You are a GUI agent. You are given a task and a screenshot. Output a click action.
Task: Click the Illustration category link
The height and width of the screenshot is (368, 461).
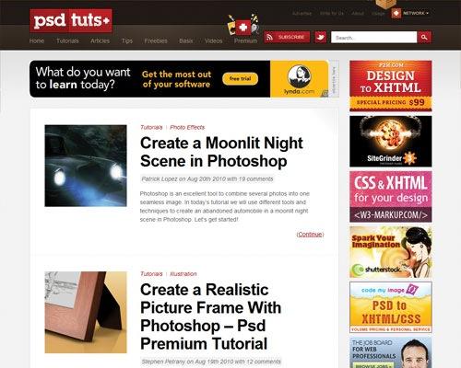(x=183, y=274)
